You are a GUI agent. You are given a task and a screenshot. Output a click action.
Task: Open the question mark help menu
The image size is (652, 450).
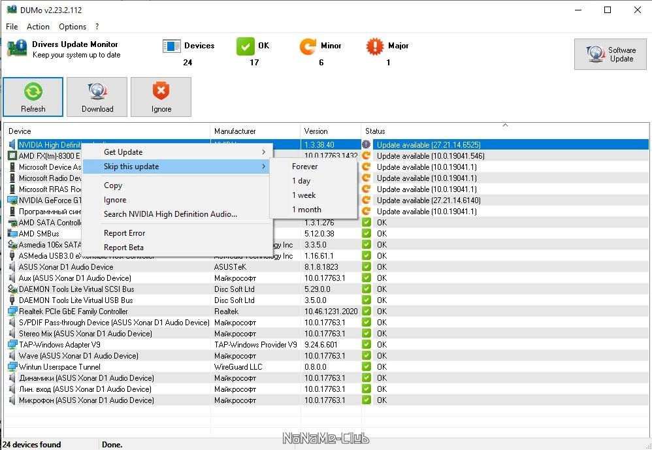(x=97, y=27)
